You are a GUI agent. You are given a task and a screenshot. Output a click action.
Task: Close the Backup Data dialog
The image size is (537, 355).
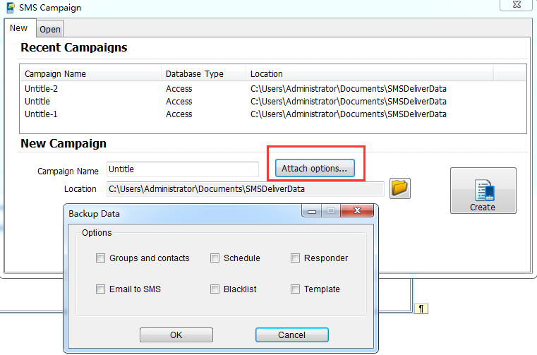click(x=357, y=210)
